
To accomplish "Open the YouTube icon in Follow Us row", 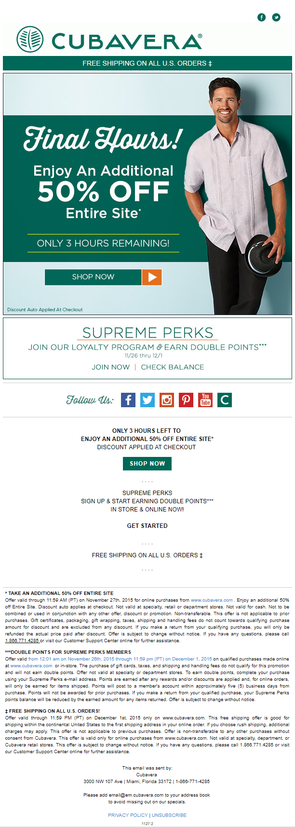I will (205, 400).
